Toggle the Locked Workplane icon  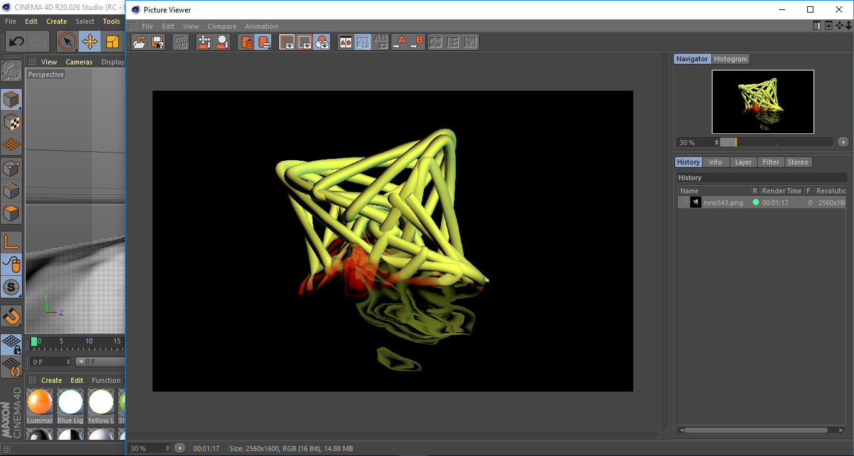pos(11,344)
